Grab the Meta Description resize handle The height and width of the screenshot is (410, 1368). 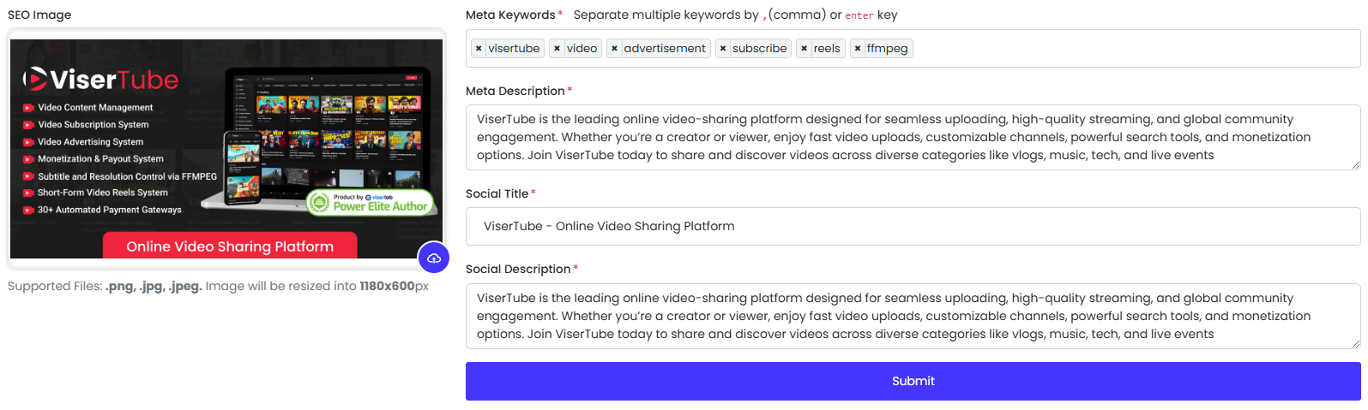(x=1355, y=164)
